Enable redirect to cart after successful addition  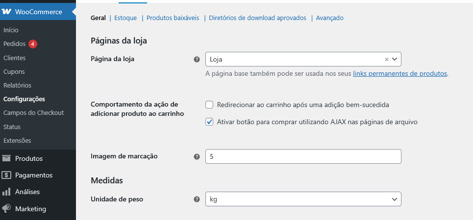(x=209, y=105)
